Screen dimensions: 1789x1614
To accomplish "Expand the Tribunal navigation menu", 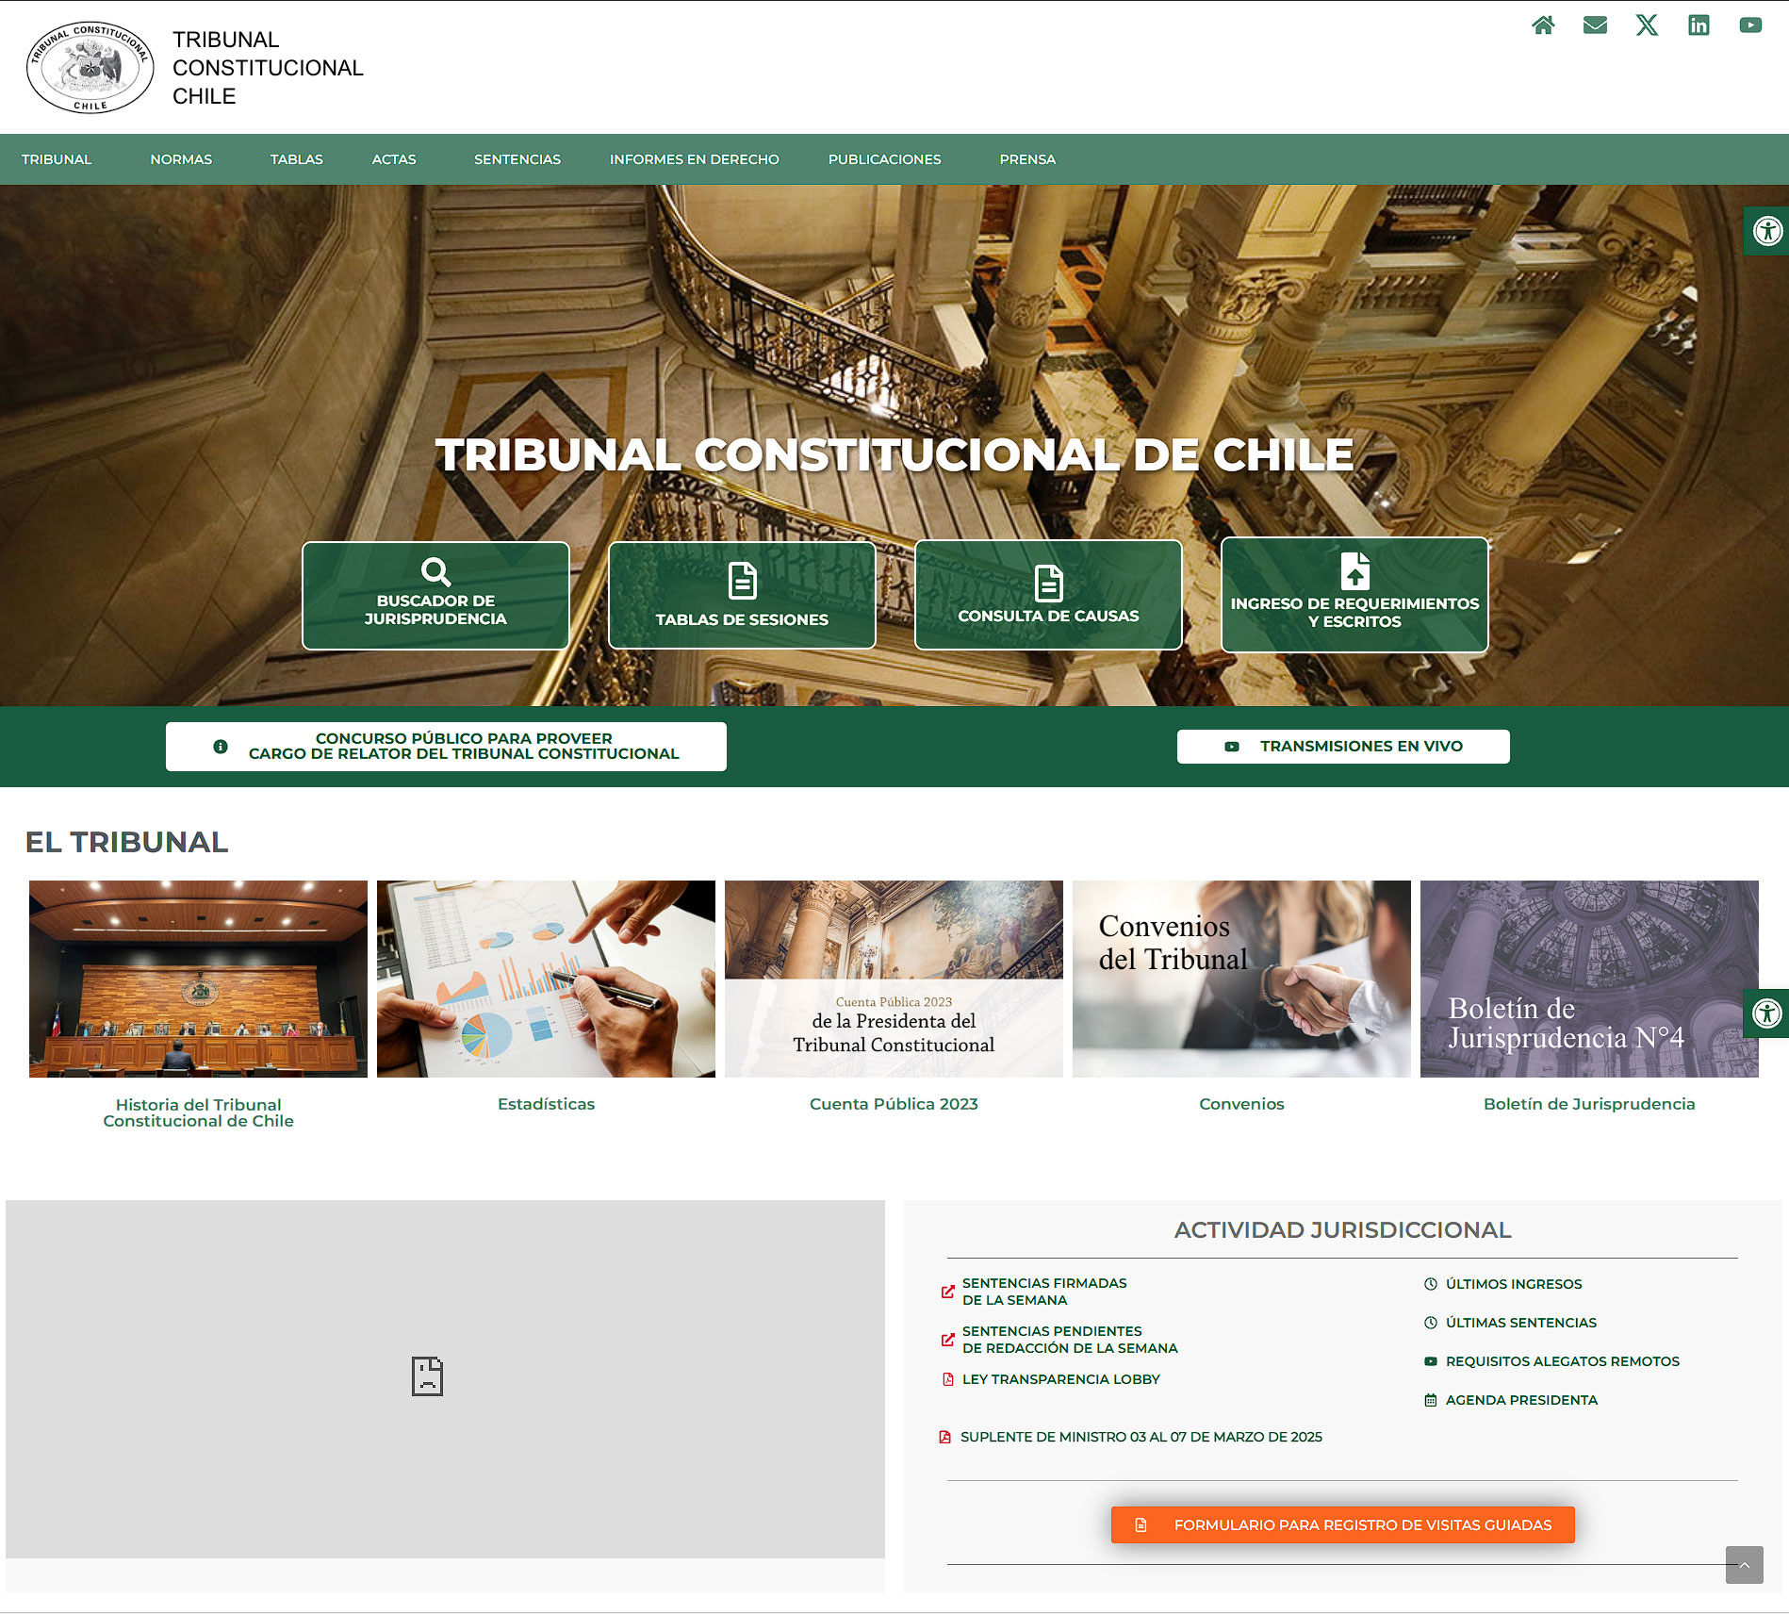I will [x=57, y=159].
